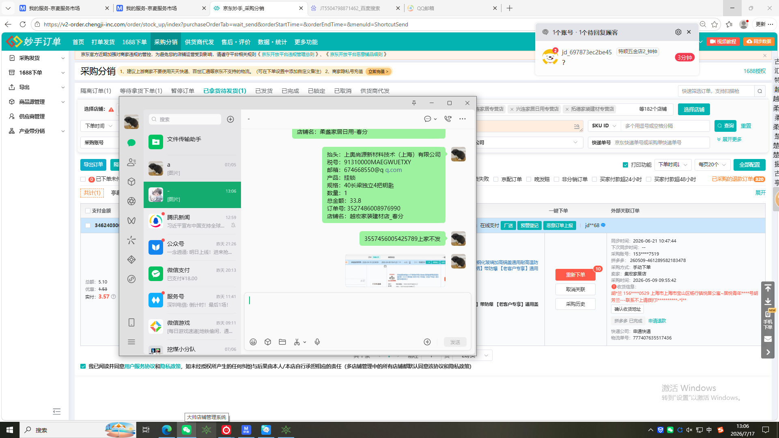Open WeChat favorites cube icon in sidebar
Viewport: 779px width, 438px height.
click(131, 182)
